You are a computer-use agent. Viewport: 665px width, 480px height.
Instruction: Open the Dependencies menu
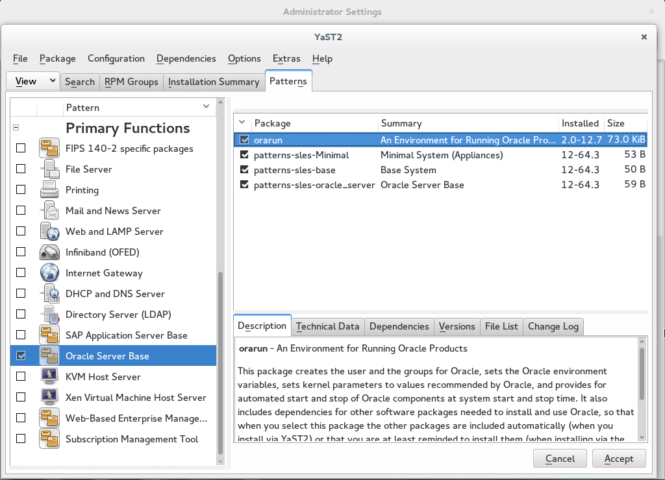tap(186, 58)
